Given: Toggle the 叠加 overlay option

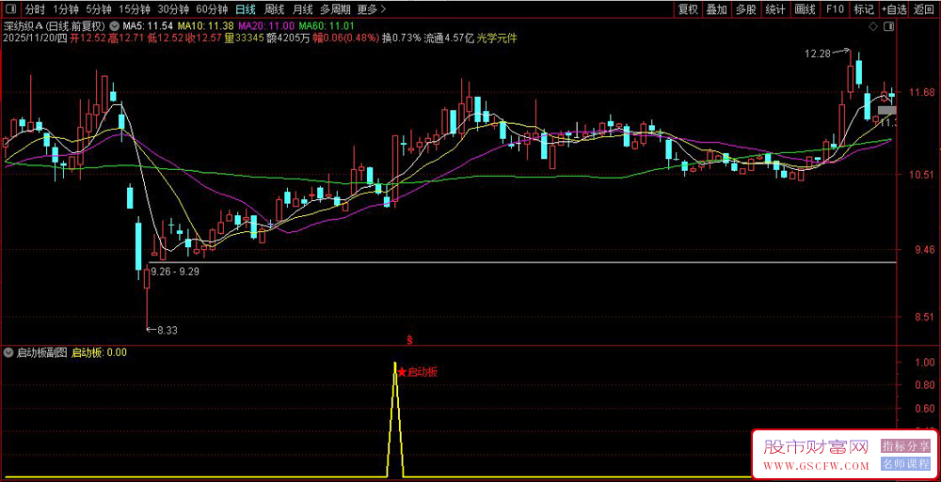Looking at the screenshot, I should (x=716, y=9).
